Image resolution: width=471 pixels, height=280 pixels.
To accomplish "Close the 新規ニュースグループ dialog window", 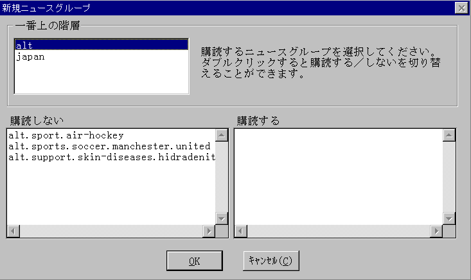I will click(461, 8).
